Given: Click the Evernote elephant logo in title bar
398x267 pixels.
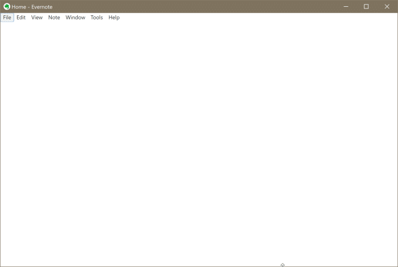Looking at the screenshot, I should 7,7.
